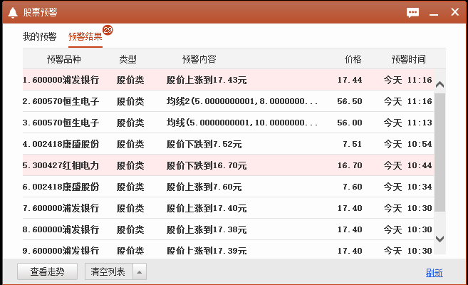Open the feedback chat bubble icon
Viewport: 468px width, 285px height.
click(412, 12)
